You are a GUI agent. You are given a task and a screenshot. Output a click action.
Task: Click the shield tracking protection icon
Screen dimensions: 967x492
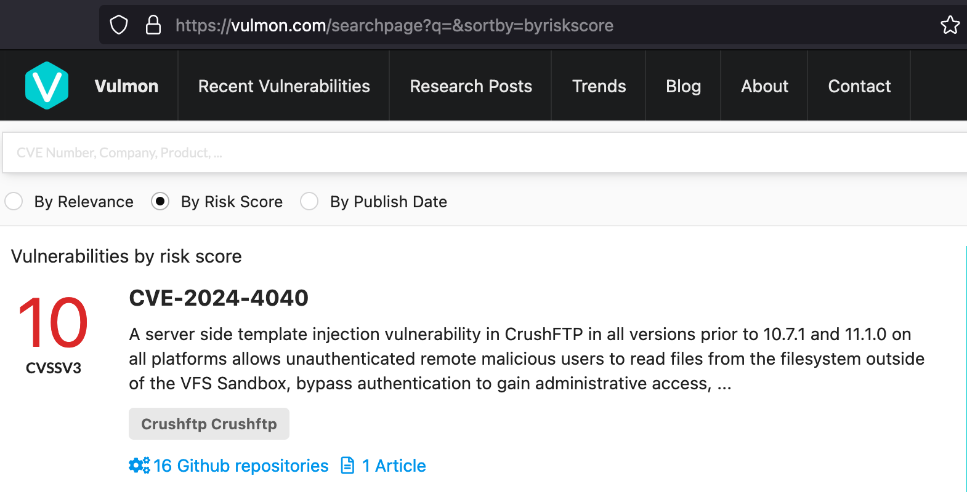click(118, 25)
